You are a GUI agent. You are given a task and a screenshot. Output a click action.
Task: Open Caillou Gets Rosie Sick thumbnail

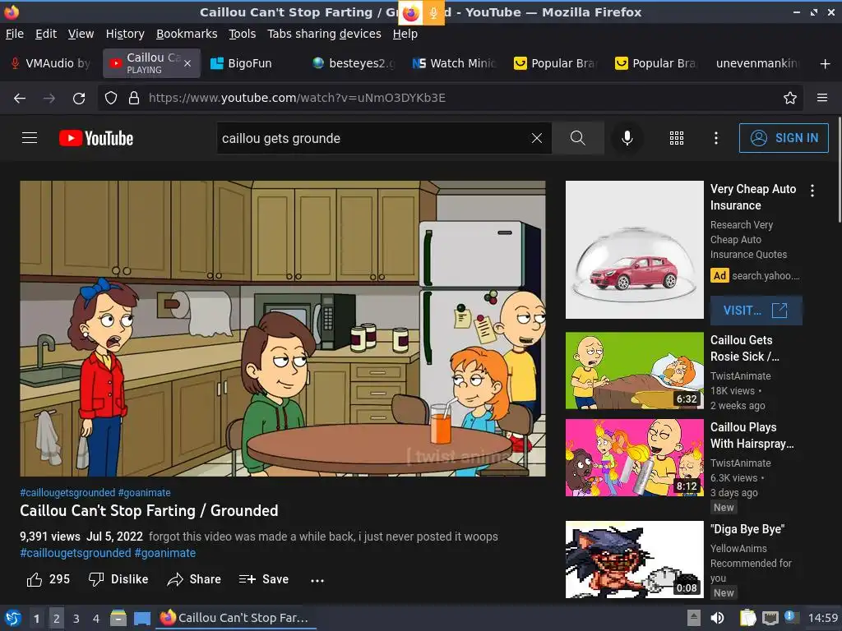pyautogui.click(x=634, y=371)
